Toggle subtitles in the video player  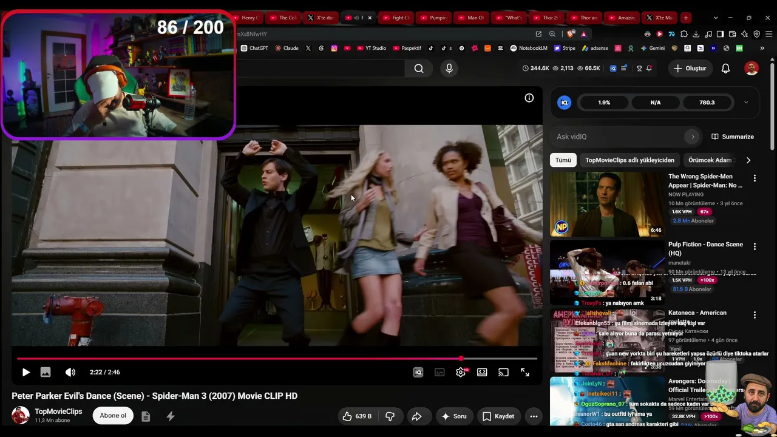click(x=439, y=372)
